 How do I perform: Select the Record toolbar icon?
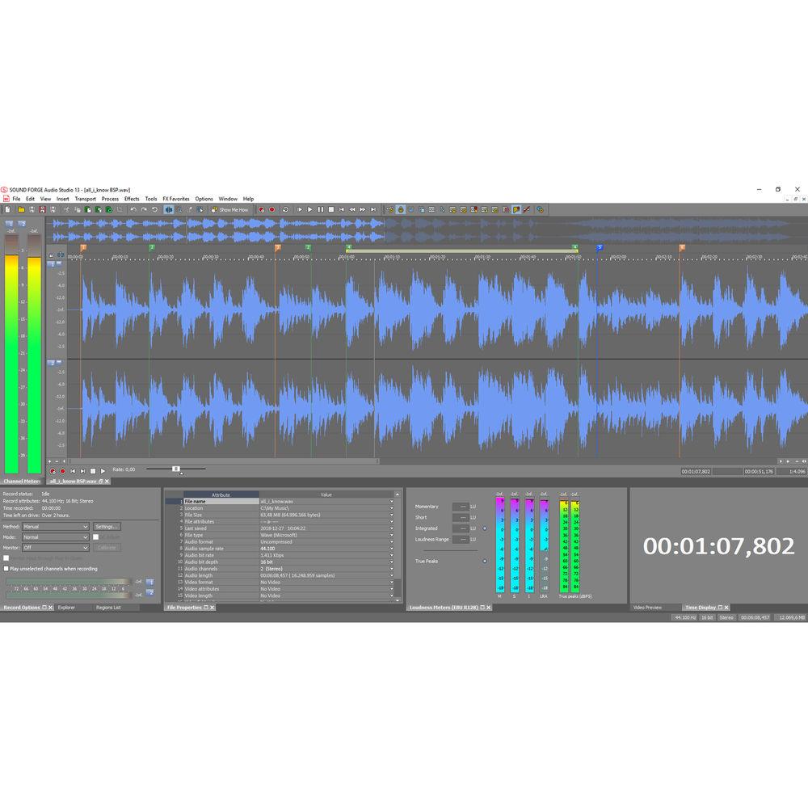pyautogui.click(x=272, y=208)
